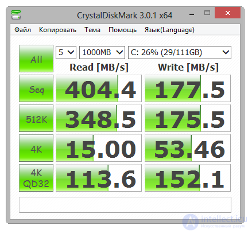Minimize the CrystalDiskMark window
The image size is (252, 233).
tap(192, 13)
